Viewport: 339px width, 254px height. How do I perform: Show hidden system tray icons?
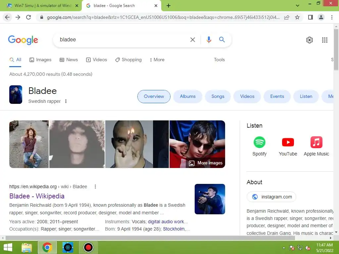point(284,248)
